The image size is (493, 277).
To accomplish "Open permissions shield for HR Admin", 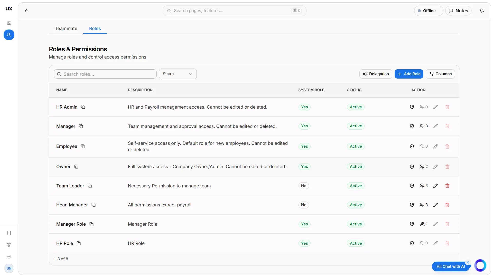I will pyautogui.click(x=412, y=107).
